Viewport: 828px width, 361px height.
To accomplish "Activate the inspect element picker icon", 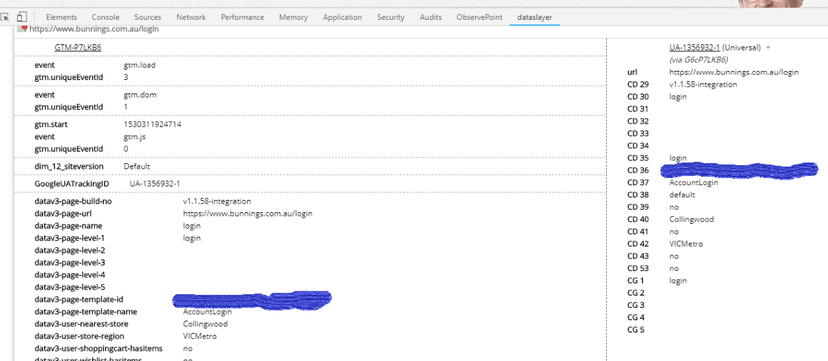I will click(x=5, y=17).
